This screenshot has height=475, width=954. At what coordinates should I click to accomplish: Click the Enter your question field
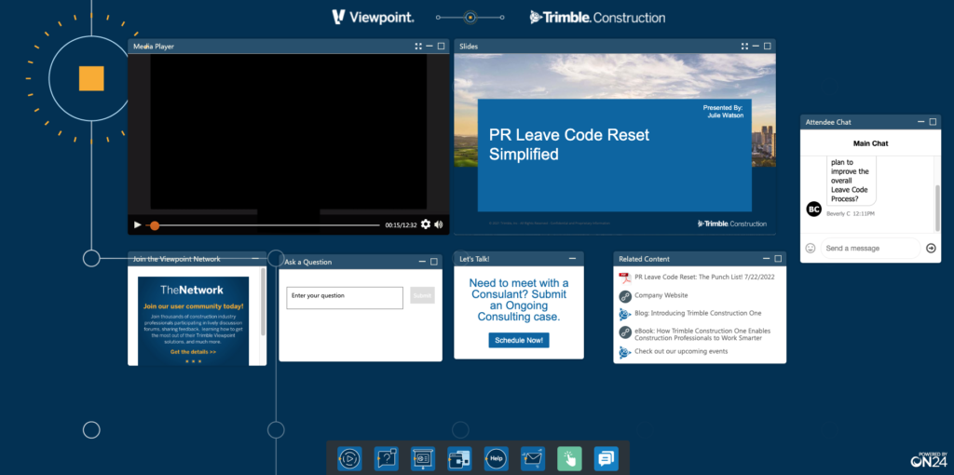point(345,298)
